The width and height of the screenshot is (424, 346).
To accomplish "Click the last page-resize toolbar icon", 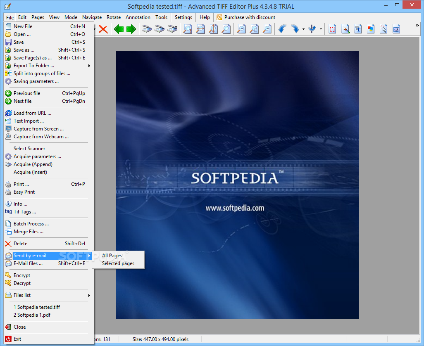I will coord(396,29).
